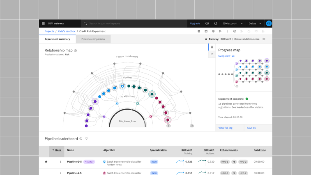Image resolution: width=311 pixels, height=175 pixels.
Task: Open the KB user avatar
Action: 269,23
